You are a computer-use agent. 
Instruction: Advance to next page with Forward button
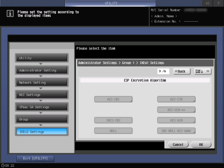[203, 71]
